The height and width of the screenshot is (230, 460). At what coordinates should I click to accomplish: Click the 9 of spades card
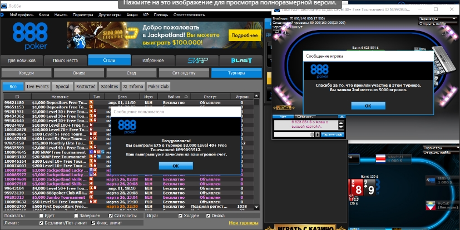(369, 188)
